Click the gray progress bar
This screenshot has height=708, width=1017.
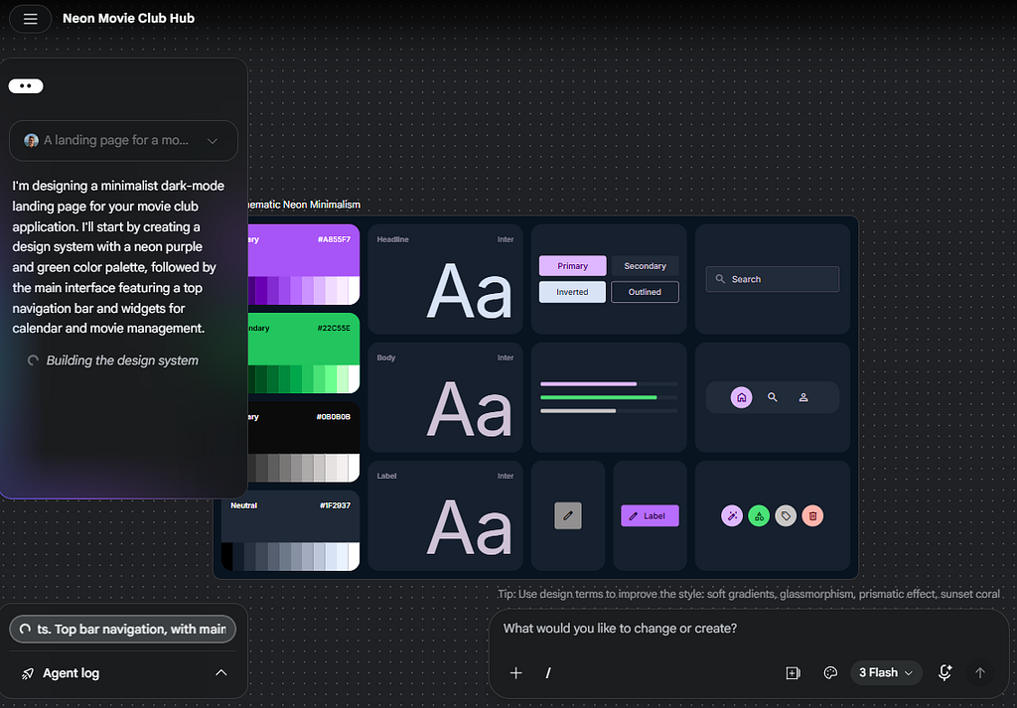[x=578, y=410]
